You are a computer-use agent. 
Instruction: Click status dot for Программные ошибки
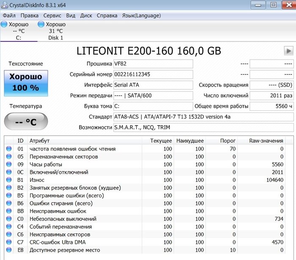[9, 195]
